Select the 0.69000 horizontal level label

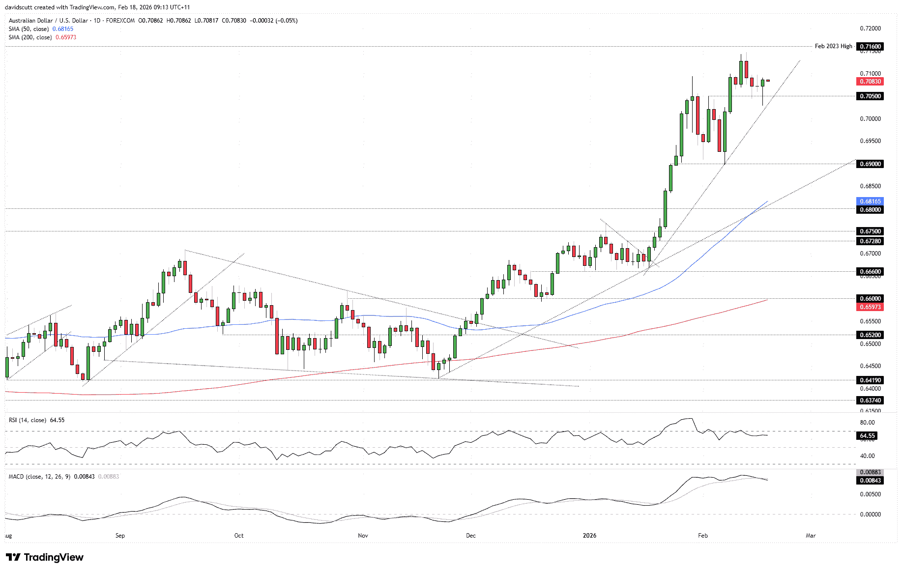[x=870, y=164]
